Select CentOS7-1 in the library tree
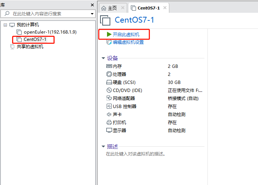The image size is (258, 185). pos(35,39)
